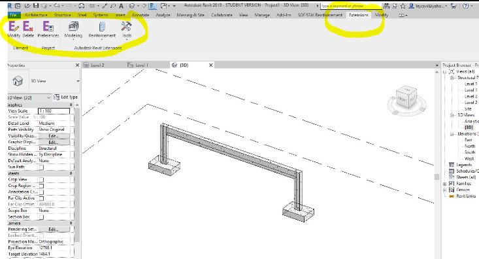Click the drawing area vertical scrollbar thumb
Screen dimensions: 479x259
coord(437,177)
